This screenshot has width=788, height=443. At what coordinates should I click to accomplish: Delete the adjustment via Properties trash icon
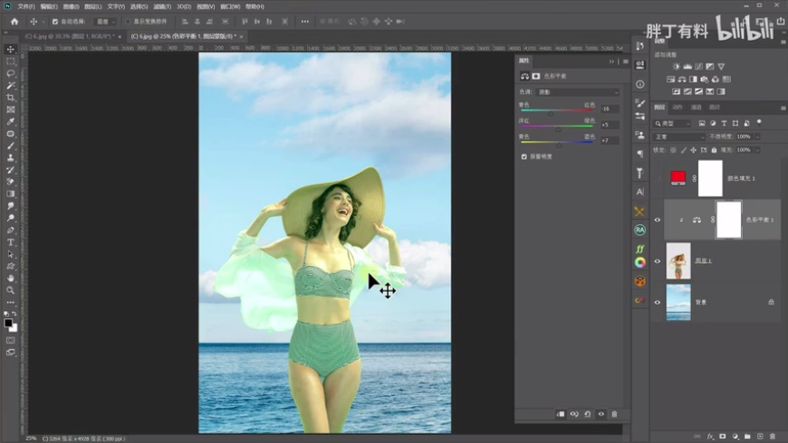coord(614,414)
